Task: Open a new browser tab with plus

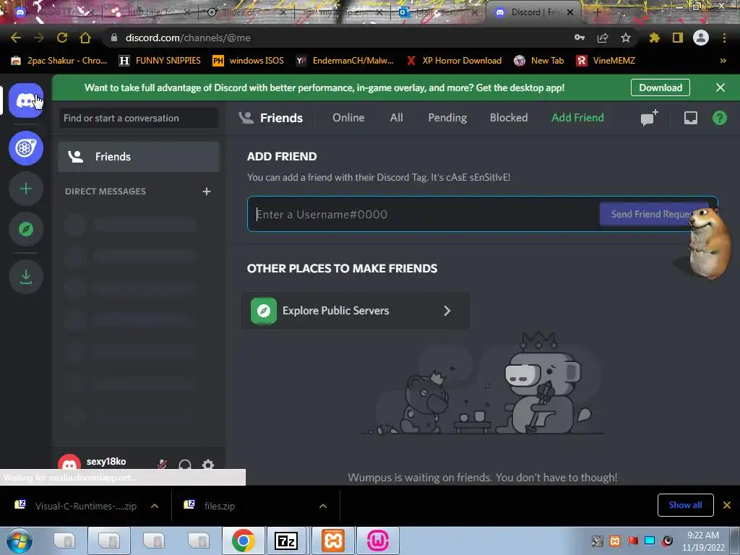Action: coord(598,12)
